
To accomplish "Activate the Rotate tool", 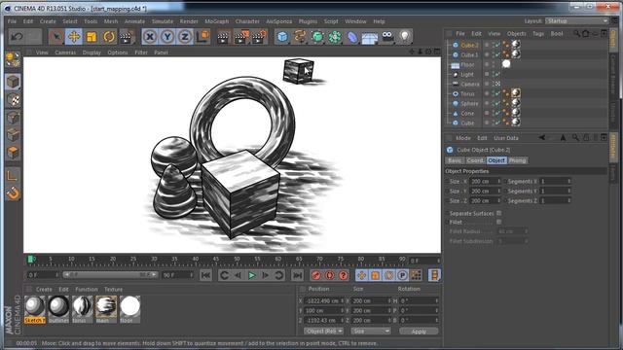I will 109,37.
